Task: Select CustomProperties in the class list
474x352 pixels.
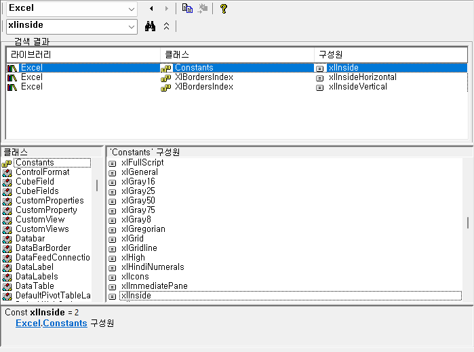Action: click(x=50, y=201)
